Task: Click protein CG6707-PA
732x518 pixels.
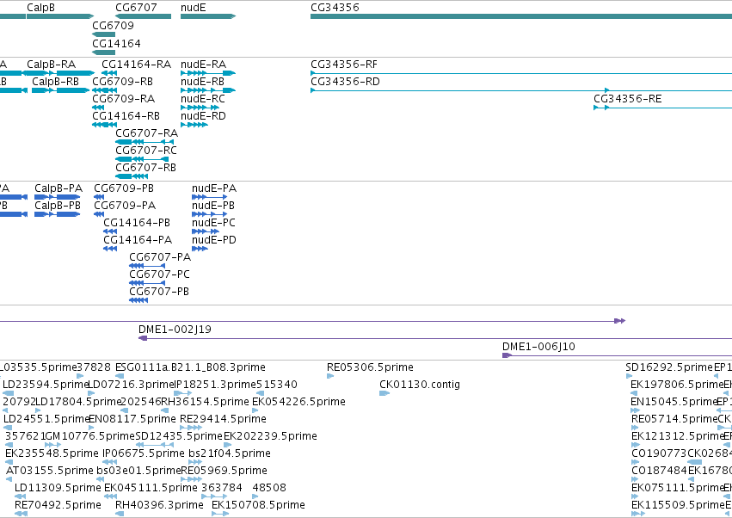Action: (160, 257)
